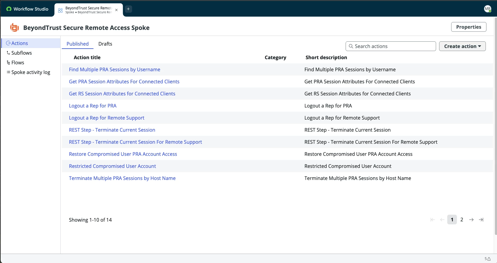
Task: Open REST Step - Terminate Current Session link
Action: pyautogui.click(x=112, y=130)
